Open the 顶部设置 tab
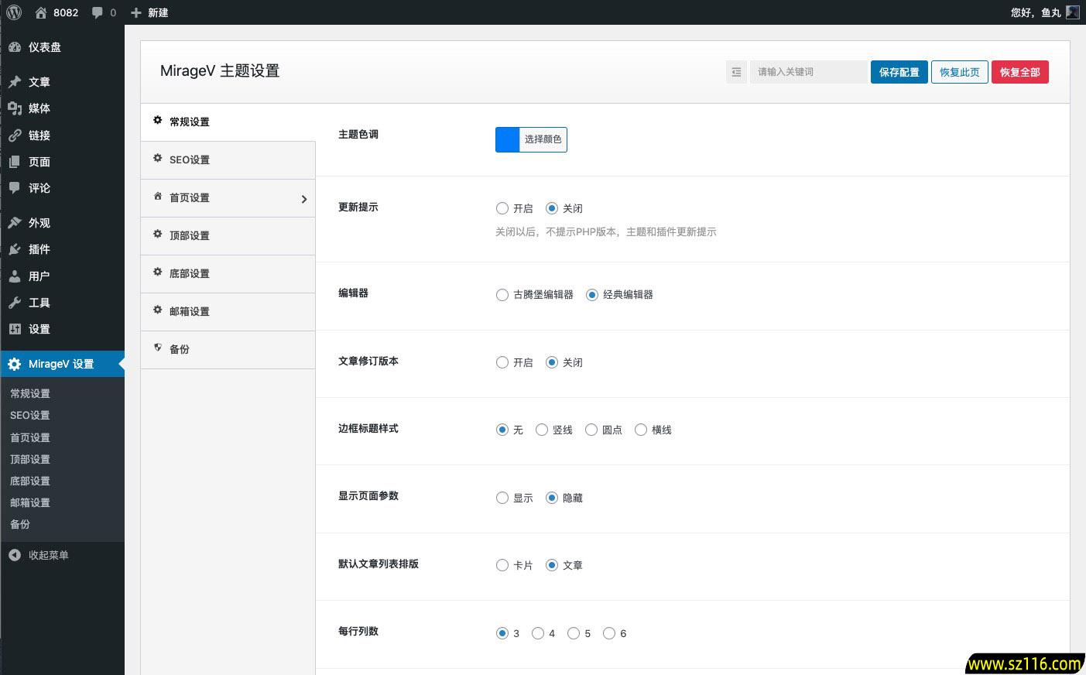Viewport: 1086px width, 675px height. tap(228, 236)
